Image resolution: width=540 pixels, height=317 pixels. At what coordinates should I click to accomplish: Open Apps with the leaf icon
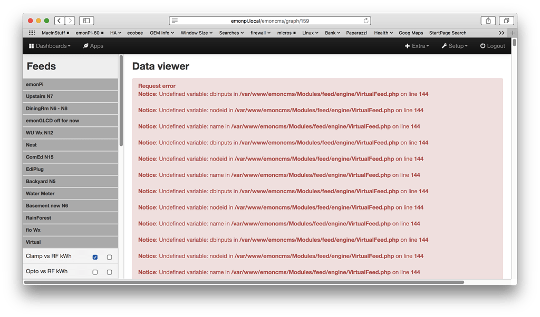point(86,46)
